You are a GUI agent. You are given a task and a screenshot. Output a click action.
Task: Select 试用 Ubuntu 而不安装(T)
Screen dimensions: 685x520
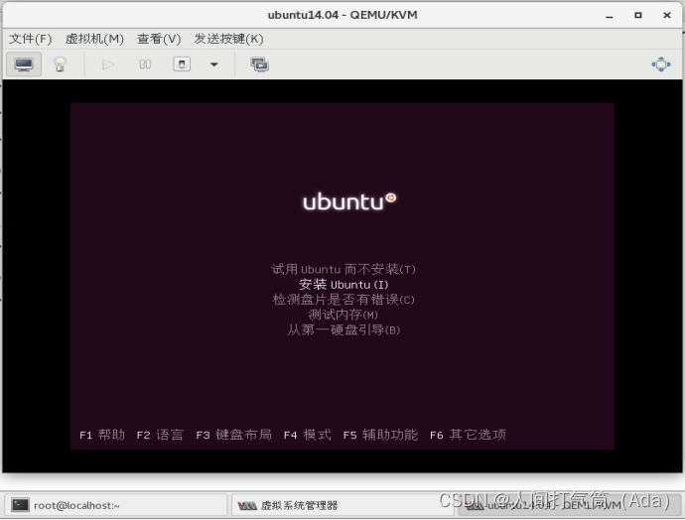342,269
